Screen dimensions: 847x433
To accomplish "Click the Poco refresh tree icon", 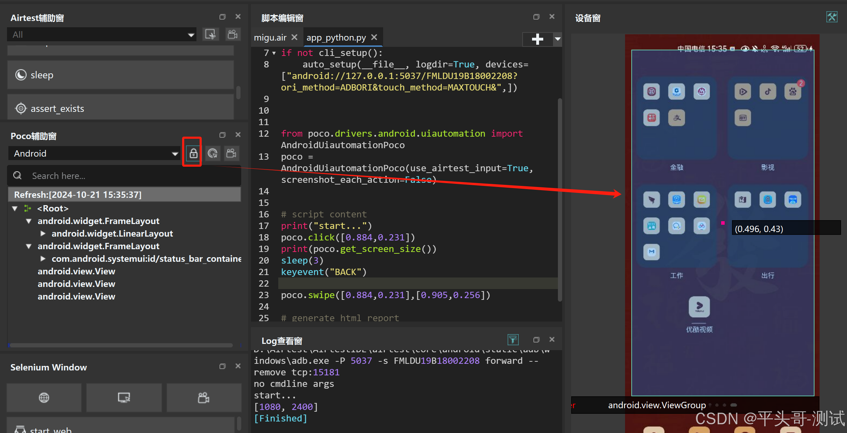I will 212,153.
